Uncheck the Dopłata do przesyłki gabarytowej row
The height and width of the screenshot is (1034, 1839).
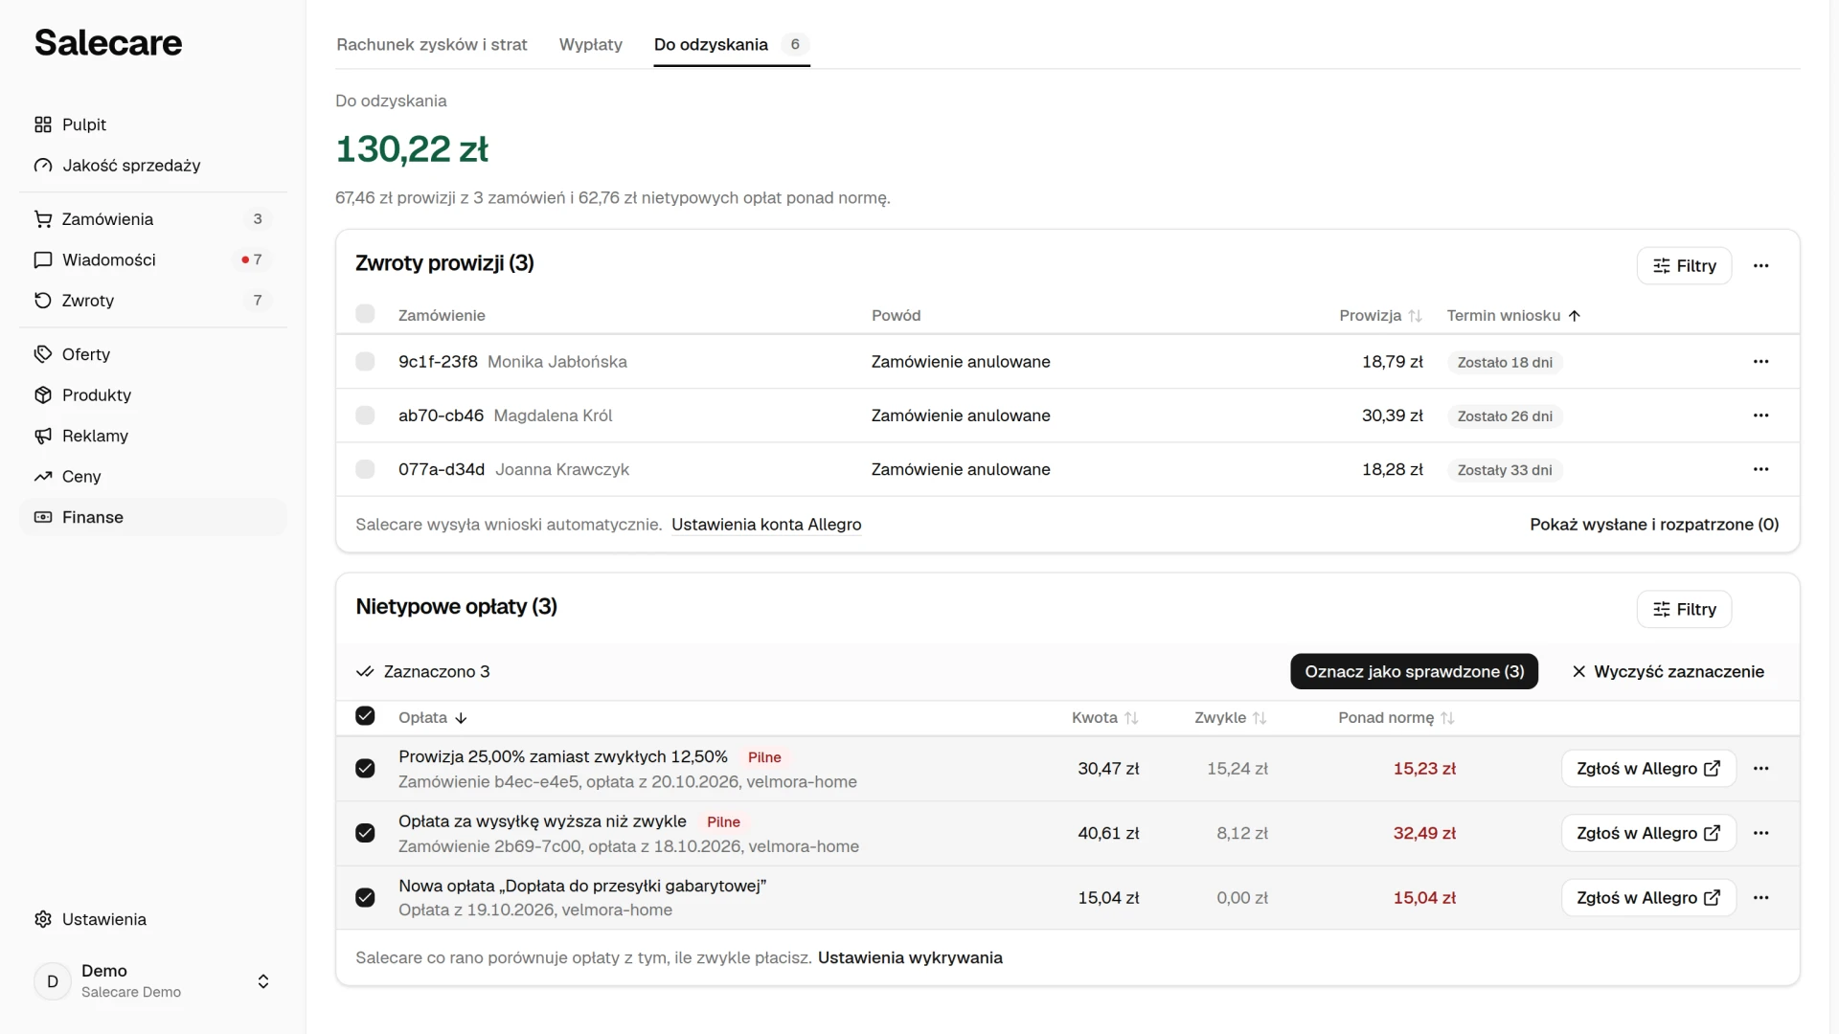pos(365,898)
